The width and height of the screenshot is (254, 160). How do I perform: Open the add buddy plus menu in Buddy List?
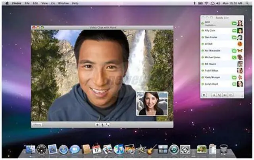(204, 95)
